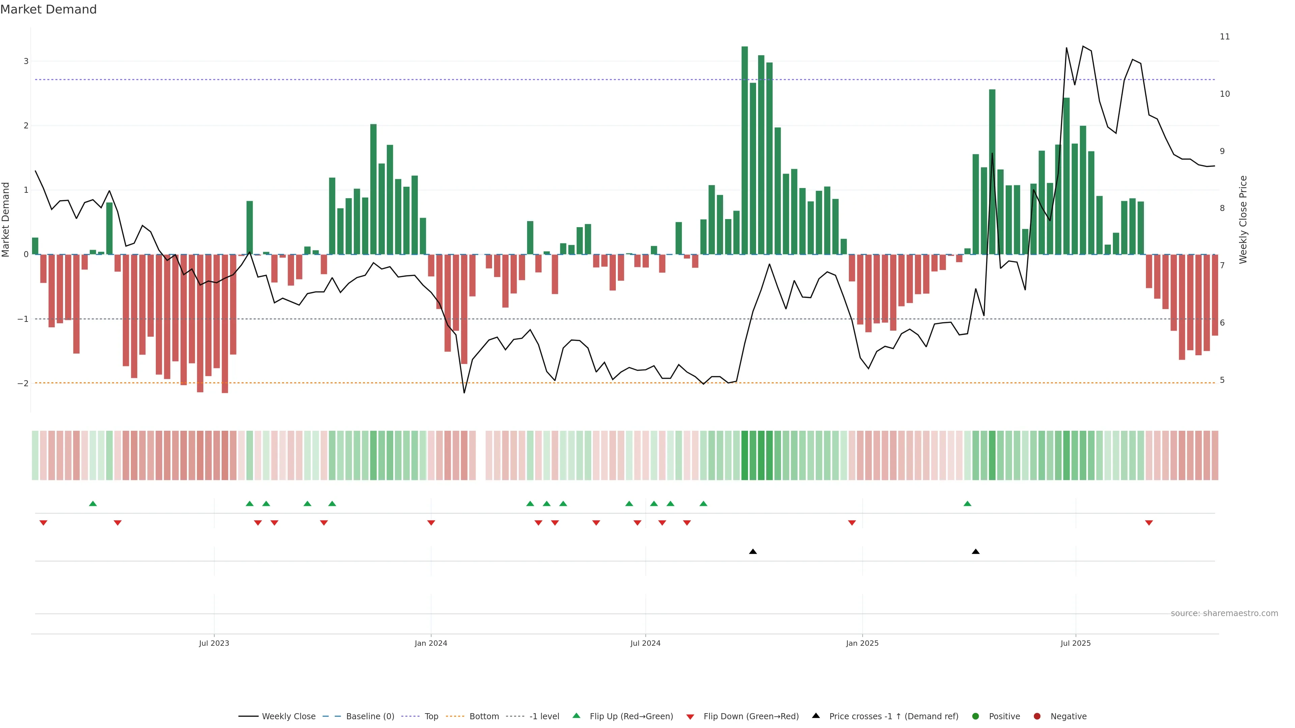1295x728 pixels.
Task: Click the first black price-cross marker in late 2024
Action: pyautogui.click(x=753, y=552)
